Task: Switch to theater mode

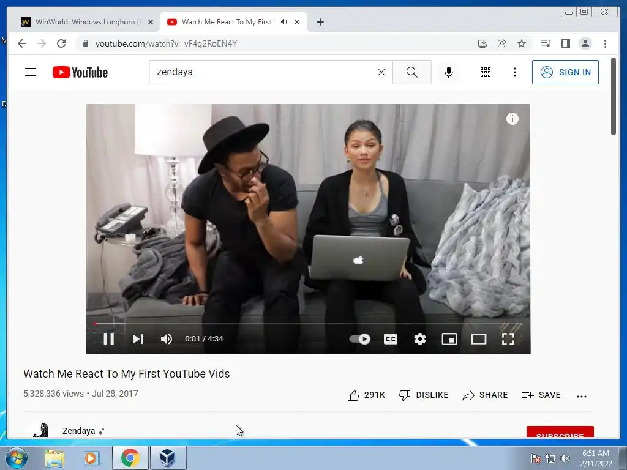Action: pyautogui.click(x=479, y=339)
